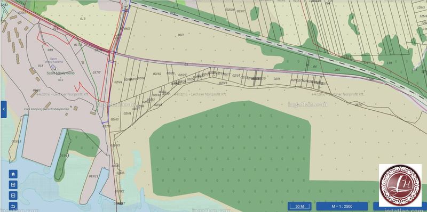Select the chapel marker at Szent Mihály-kápolna
The width and height of the screenshot is (427, 212).
click(x=54, y=67)
